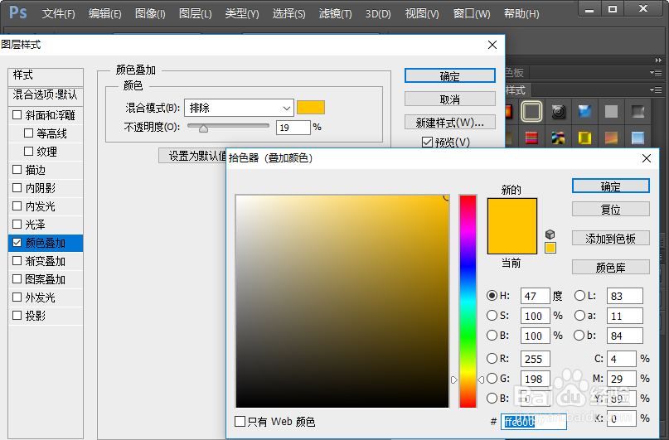Open the Window (窗口) menu
Image resolution: width=669 pixels, height=440 pixels.
pos(472,13)
